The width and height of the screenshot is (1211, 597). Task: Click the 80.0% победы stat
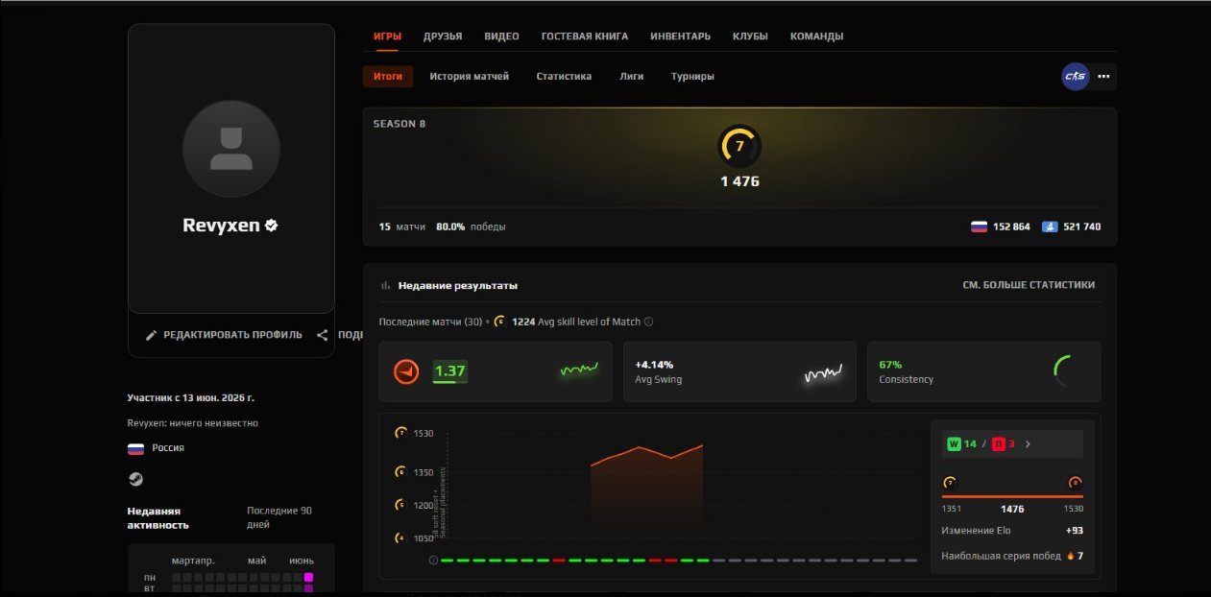[471, 227]
